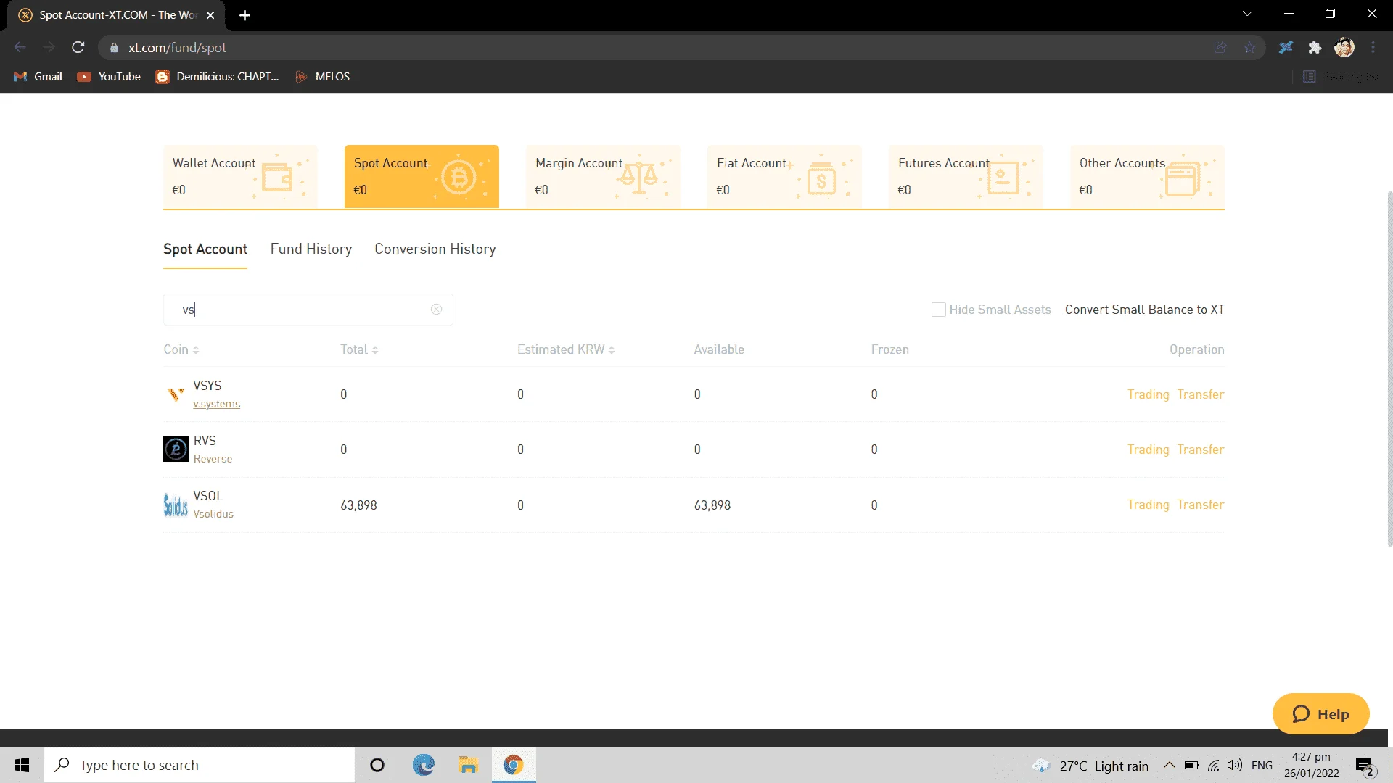1393x783 pixels.
Task: Close the Spot Account-XT.COM tab
Action: coord(210,15)
